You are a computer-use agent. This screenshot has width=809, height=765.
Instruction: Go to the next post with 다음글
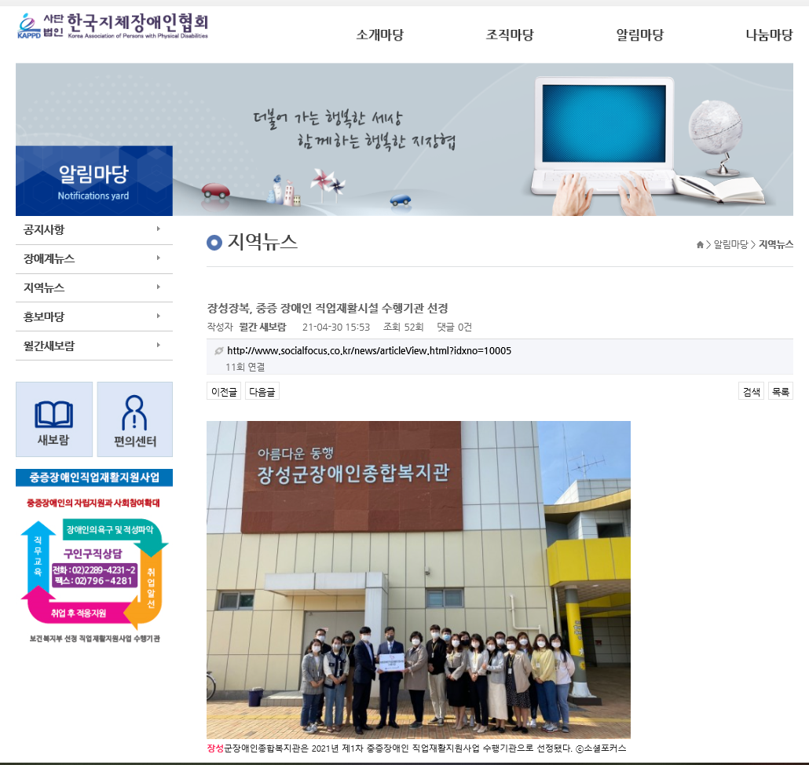tap(262, 391)
